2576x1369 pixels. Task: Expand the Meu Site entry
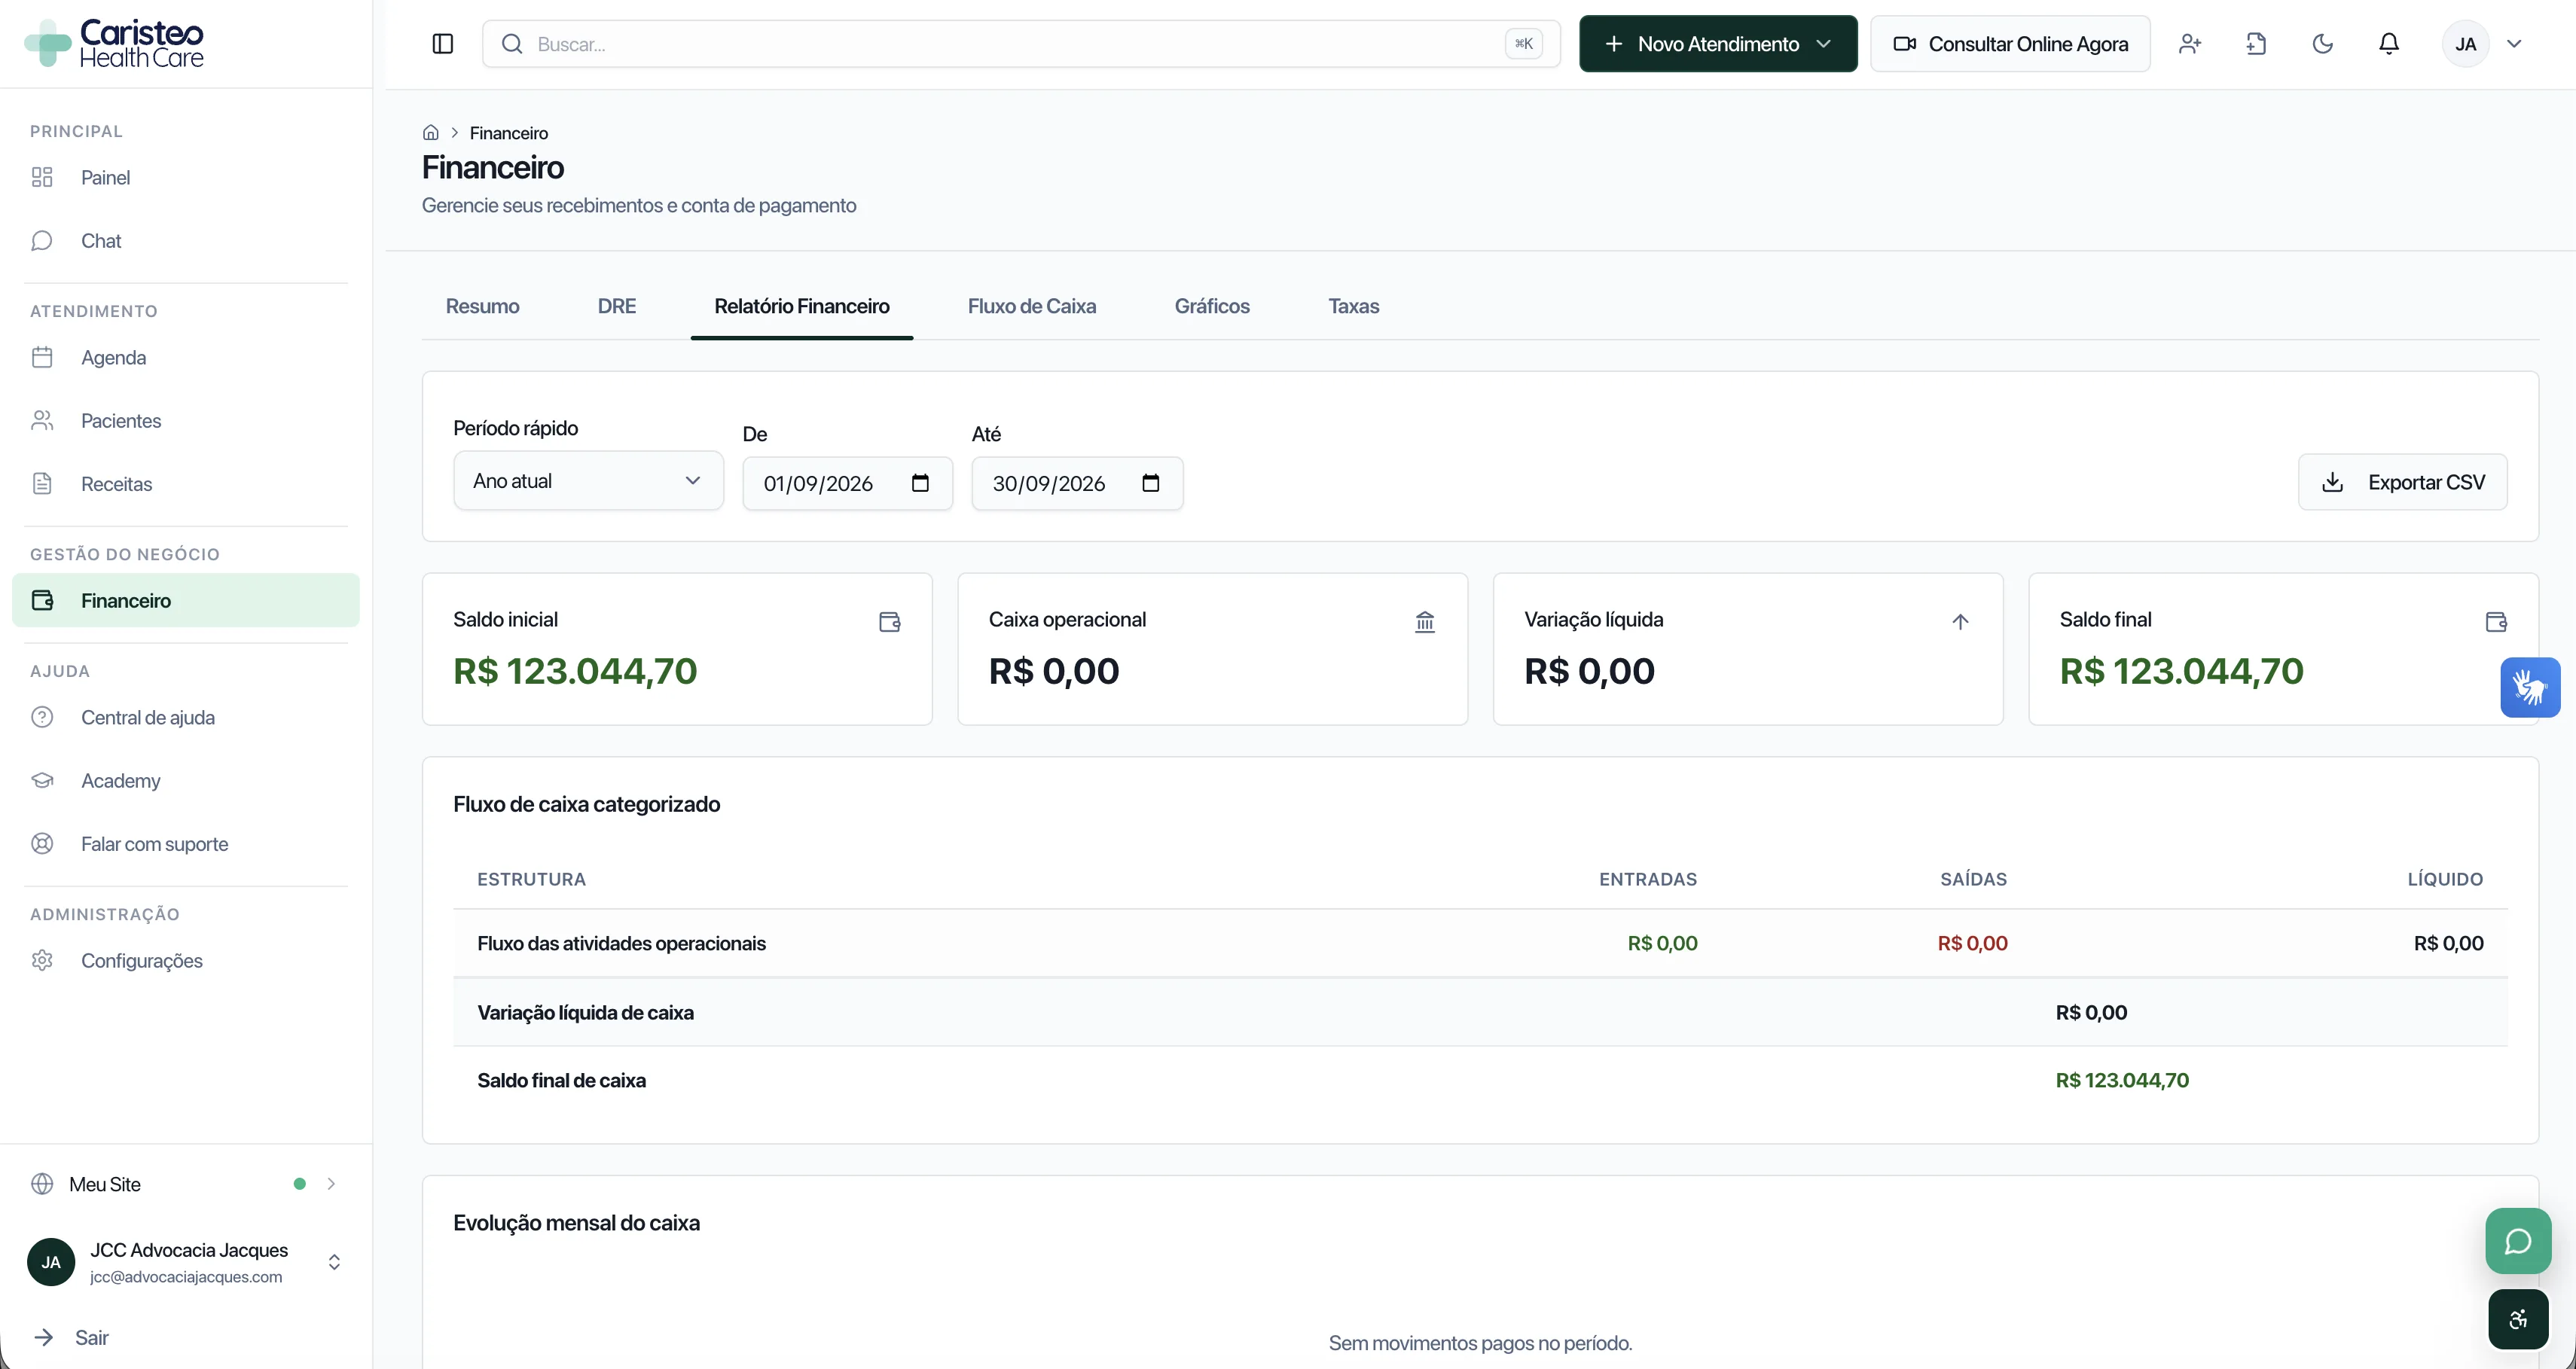186,1184
